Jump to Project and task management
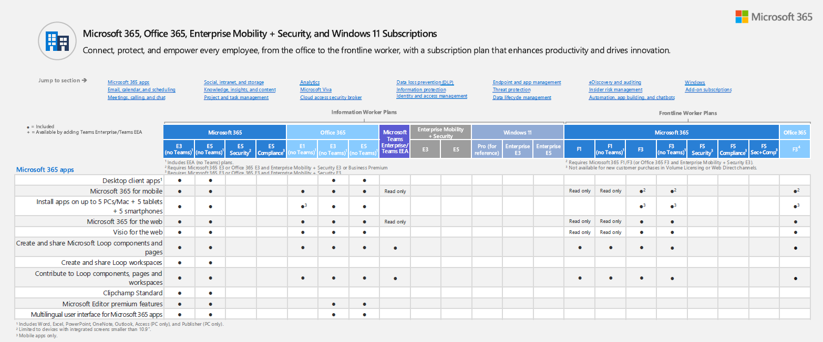 [x=236, y=98]
